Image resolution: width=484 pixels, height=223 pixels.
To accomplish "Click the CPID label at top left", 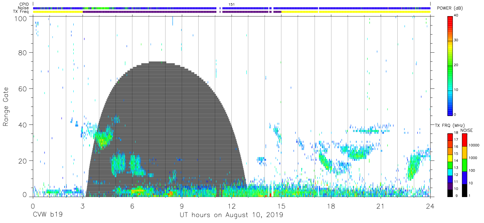I will pos(24,4).
